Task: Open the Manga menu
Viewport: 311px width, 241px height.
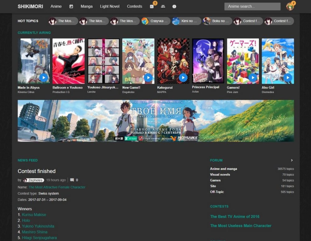Action: pyautogui.click(x=86, y=6)
